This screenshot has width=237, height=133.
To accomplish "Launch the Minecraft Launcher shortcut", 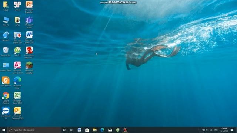I will point(29,68).
